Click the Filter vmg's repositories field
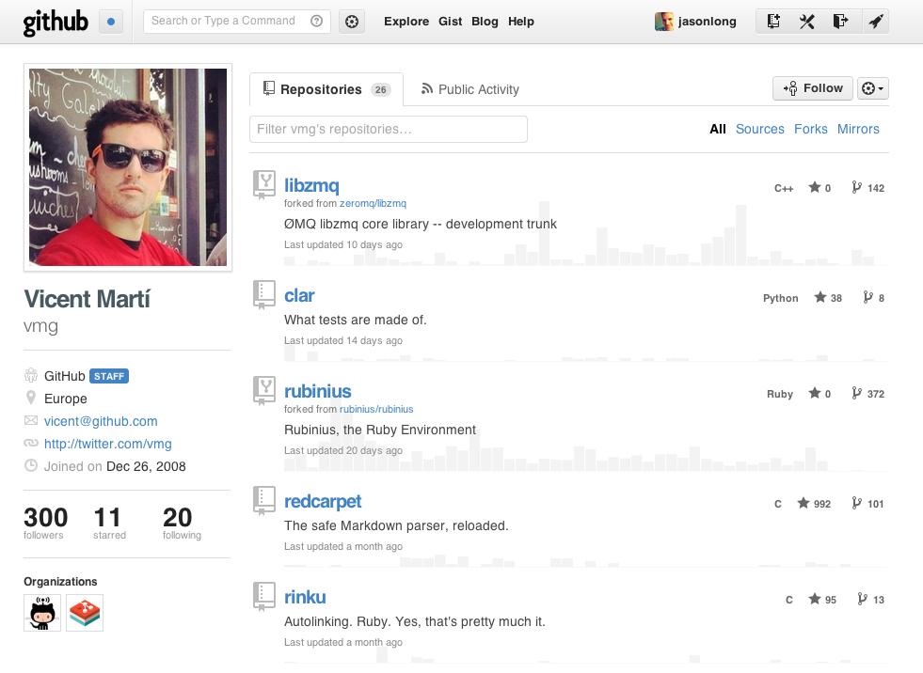Screen dimensions: 923x673 [x=388, y=129]
